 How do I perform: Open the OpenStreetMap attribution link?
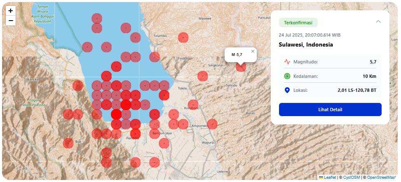pyautogui.click(x=381, y=177)
